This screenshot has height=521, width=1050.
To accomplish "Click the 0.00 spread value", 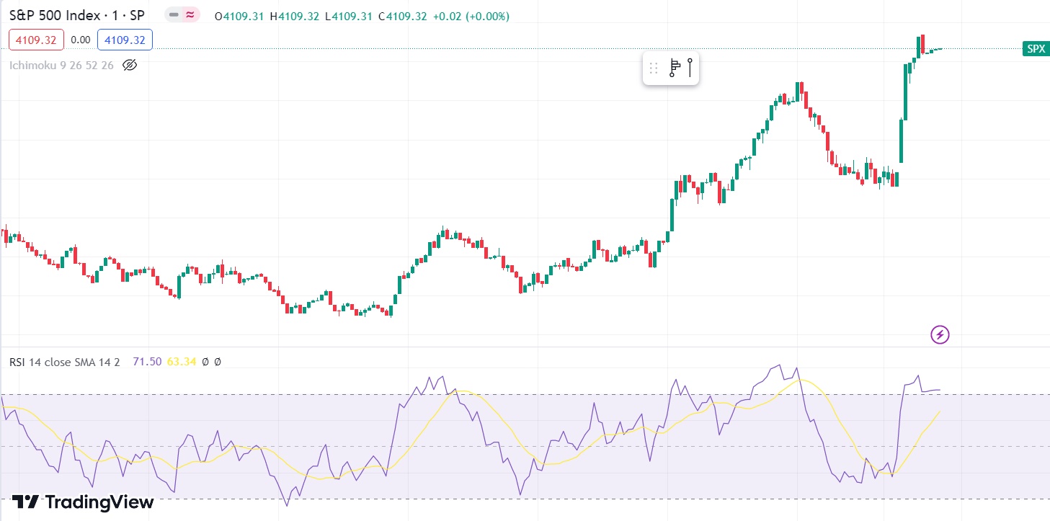I will [81, 40].
